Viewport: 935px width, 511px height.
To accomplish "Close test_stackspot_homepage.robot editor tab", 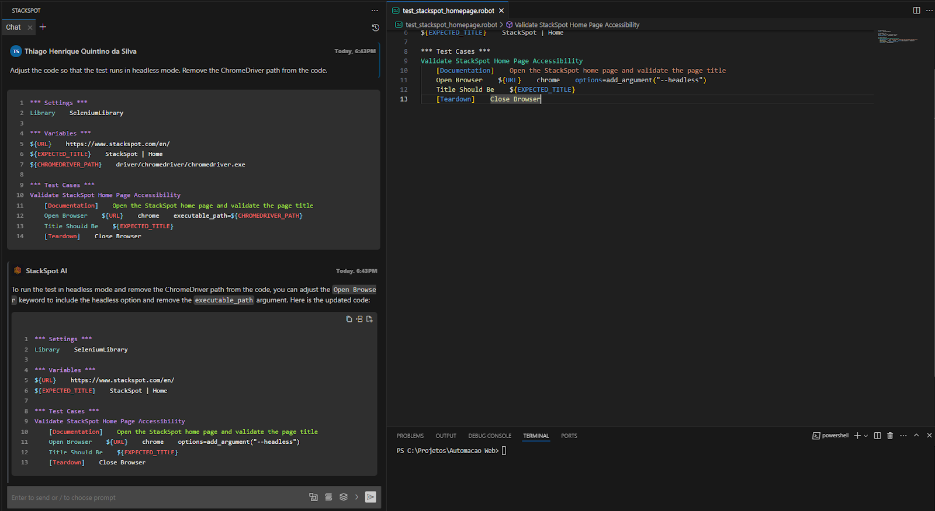I will click(x=501, y=11).
